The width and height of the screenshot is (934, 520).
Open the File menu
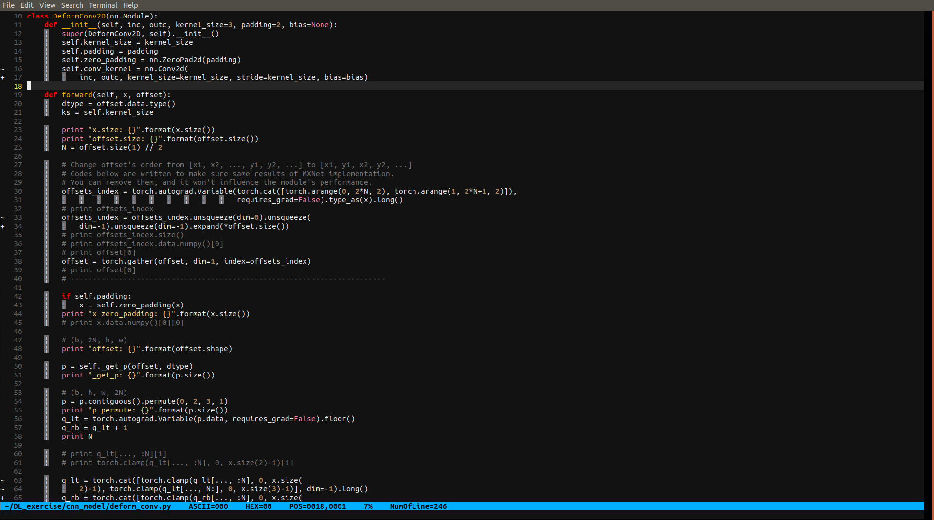(8, 5)
